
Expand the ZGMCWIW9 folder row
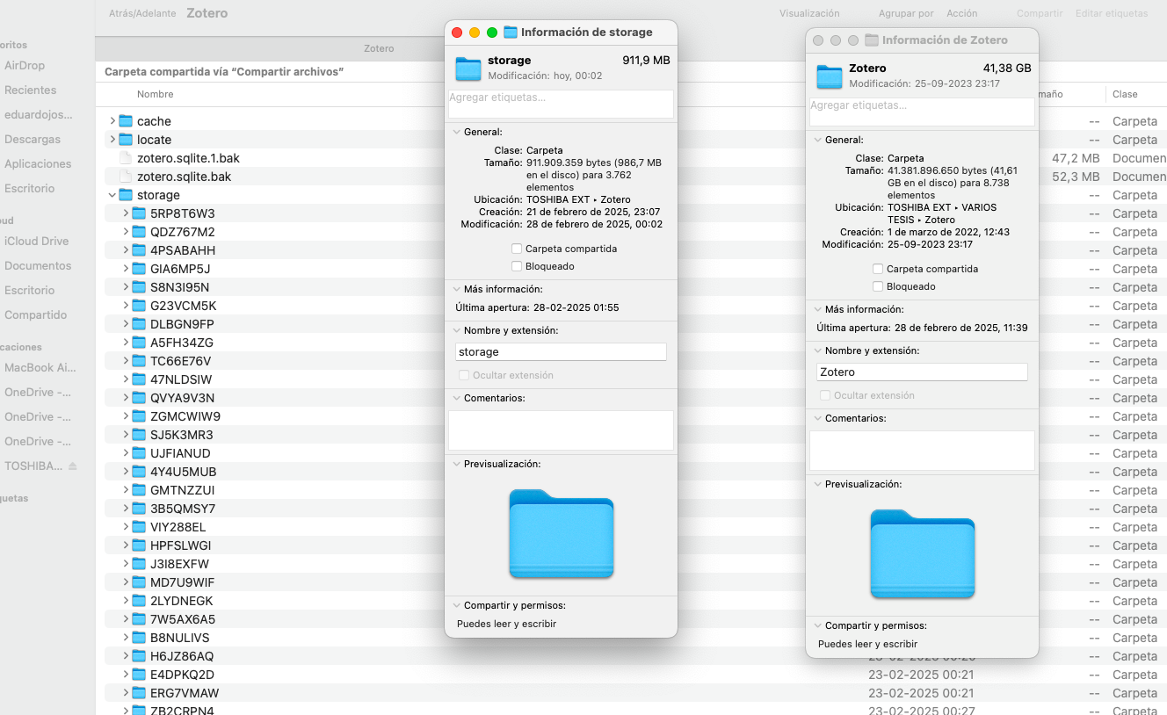126,416
